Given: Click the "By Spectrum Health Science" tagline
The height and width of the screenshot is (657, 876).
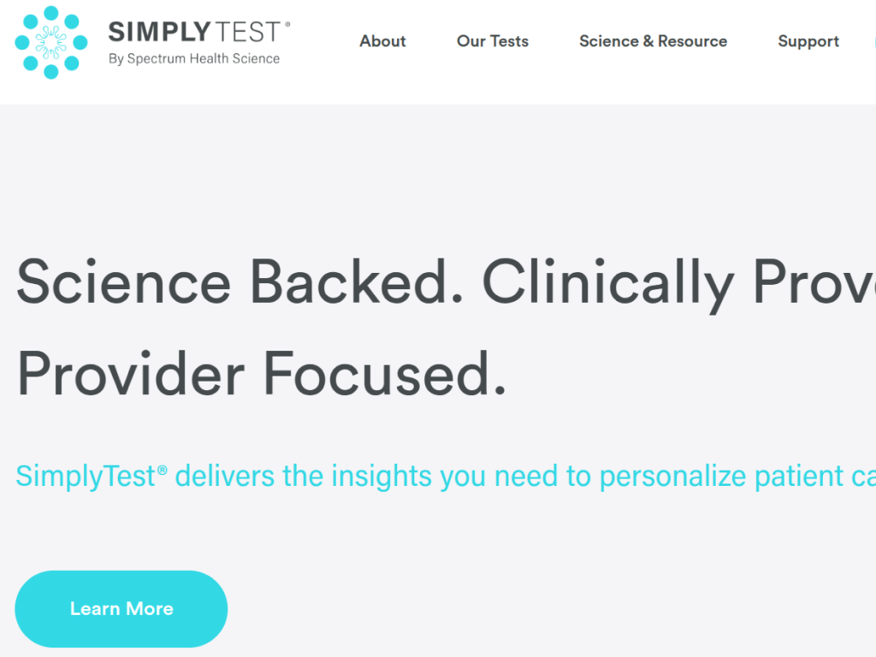Looking at the screenshot, I should pos(194,59).
